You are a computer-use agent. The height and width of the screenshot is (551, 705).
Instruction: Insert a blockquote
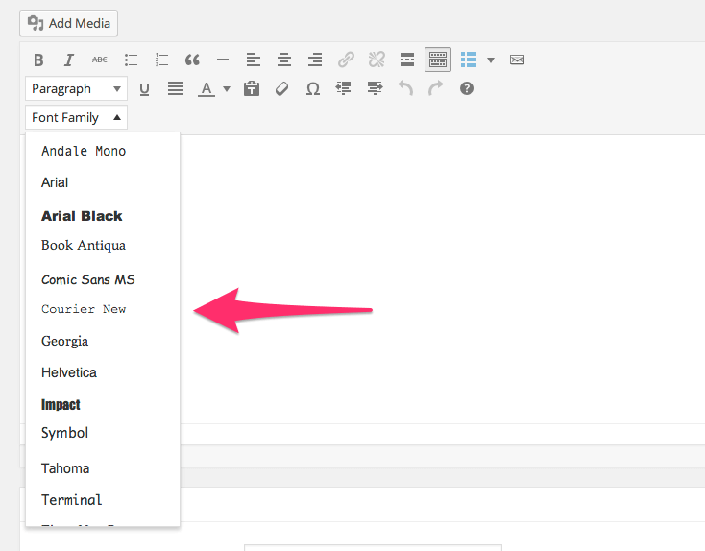pyautogui.click(x=192, y=60)
